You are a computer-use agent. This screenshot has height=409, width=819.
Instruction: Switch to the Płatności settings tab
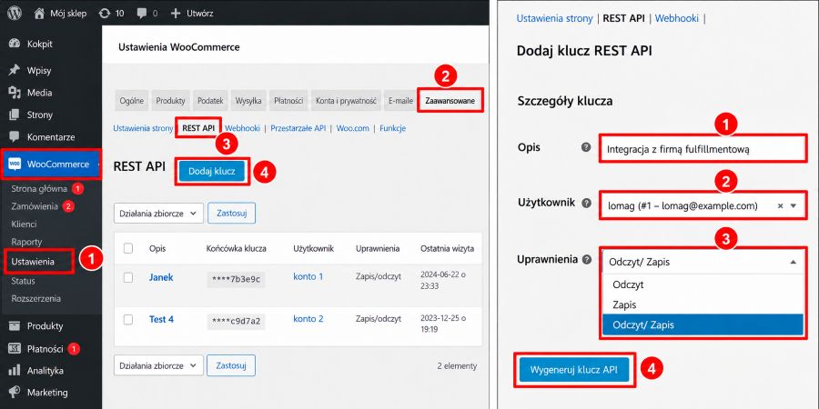pos(288,101)
